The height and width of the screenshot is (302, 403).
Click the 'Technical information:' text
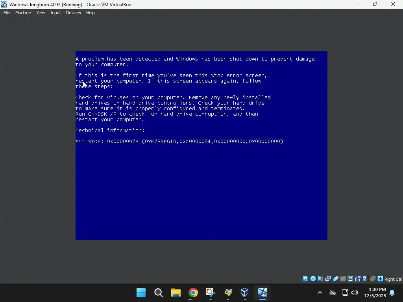(x=110, y=131)
